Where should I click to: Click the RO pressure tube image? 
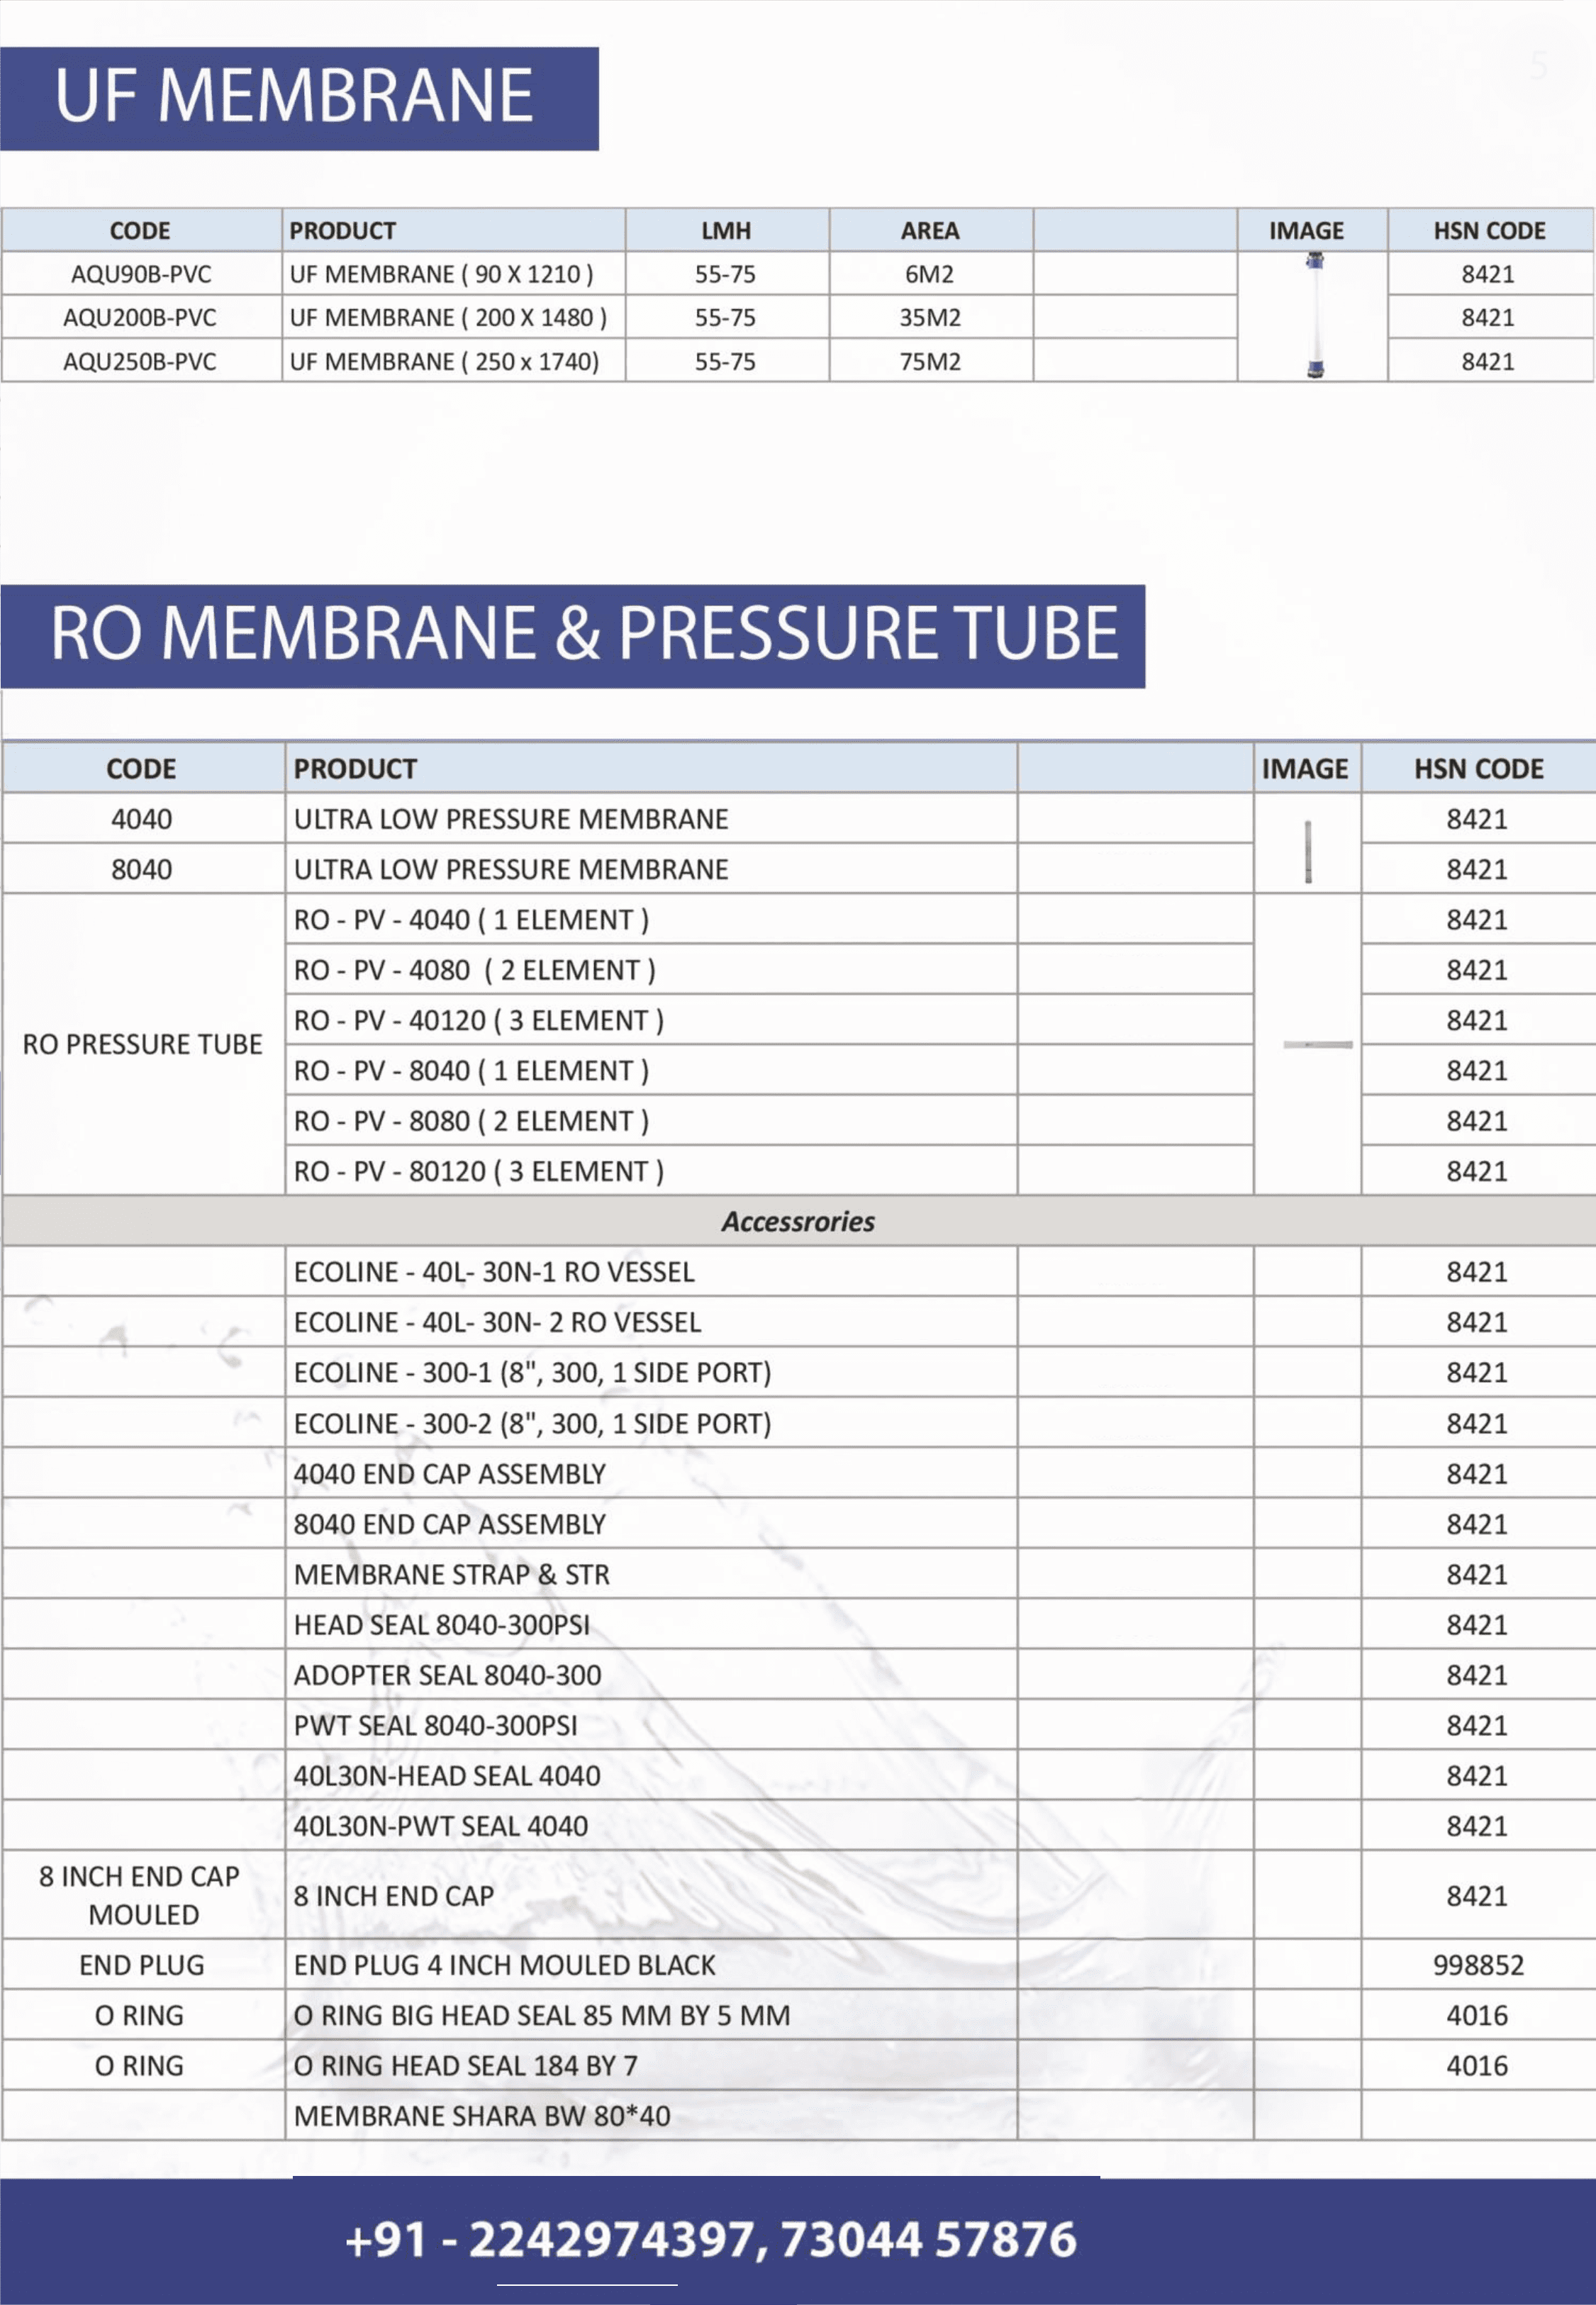pyautogui.click(x=1317, y=1044)
